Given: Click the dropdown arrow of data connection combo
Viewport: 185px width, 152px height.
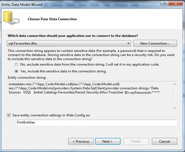Looking at the screenshot, I should coord(128,43).
